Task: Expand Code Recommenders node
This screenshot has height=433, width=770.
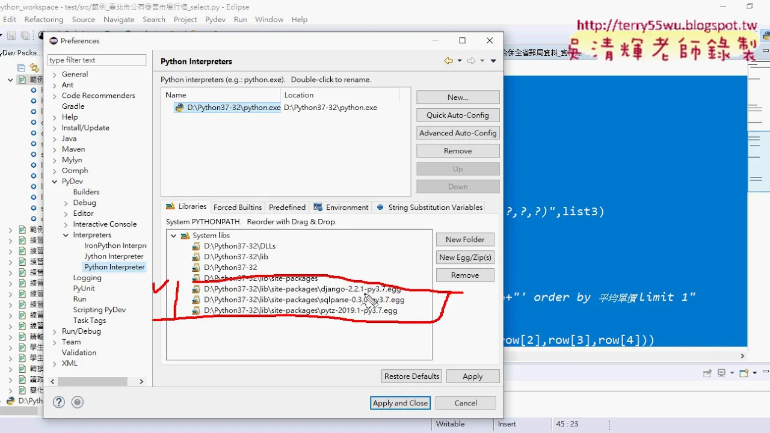Action: point(55,96)
